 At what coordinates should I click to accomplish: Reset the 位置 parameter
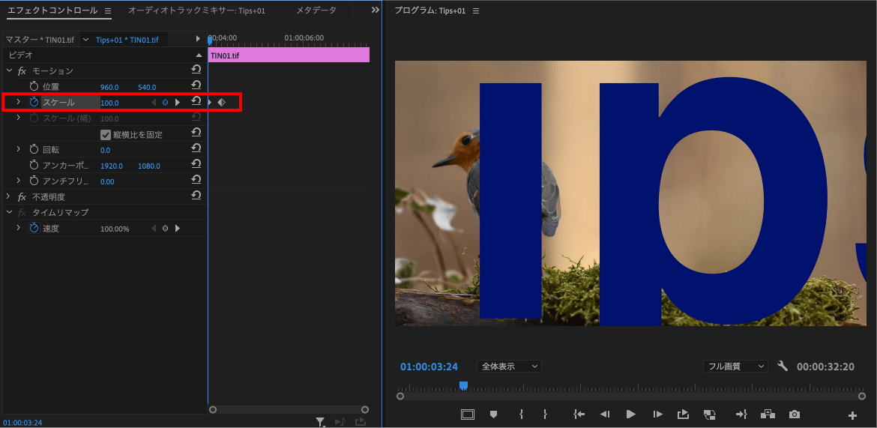[196, 86]
